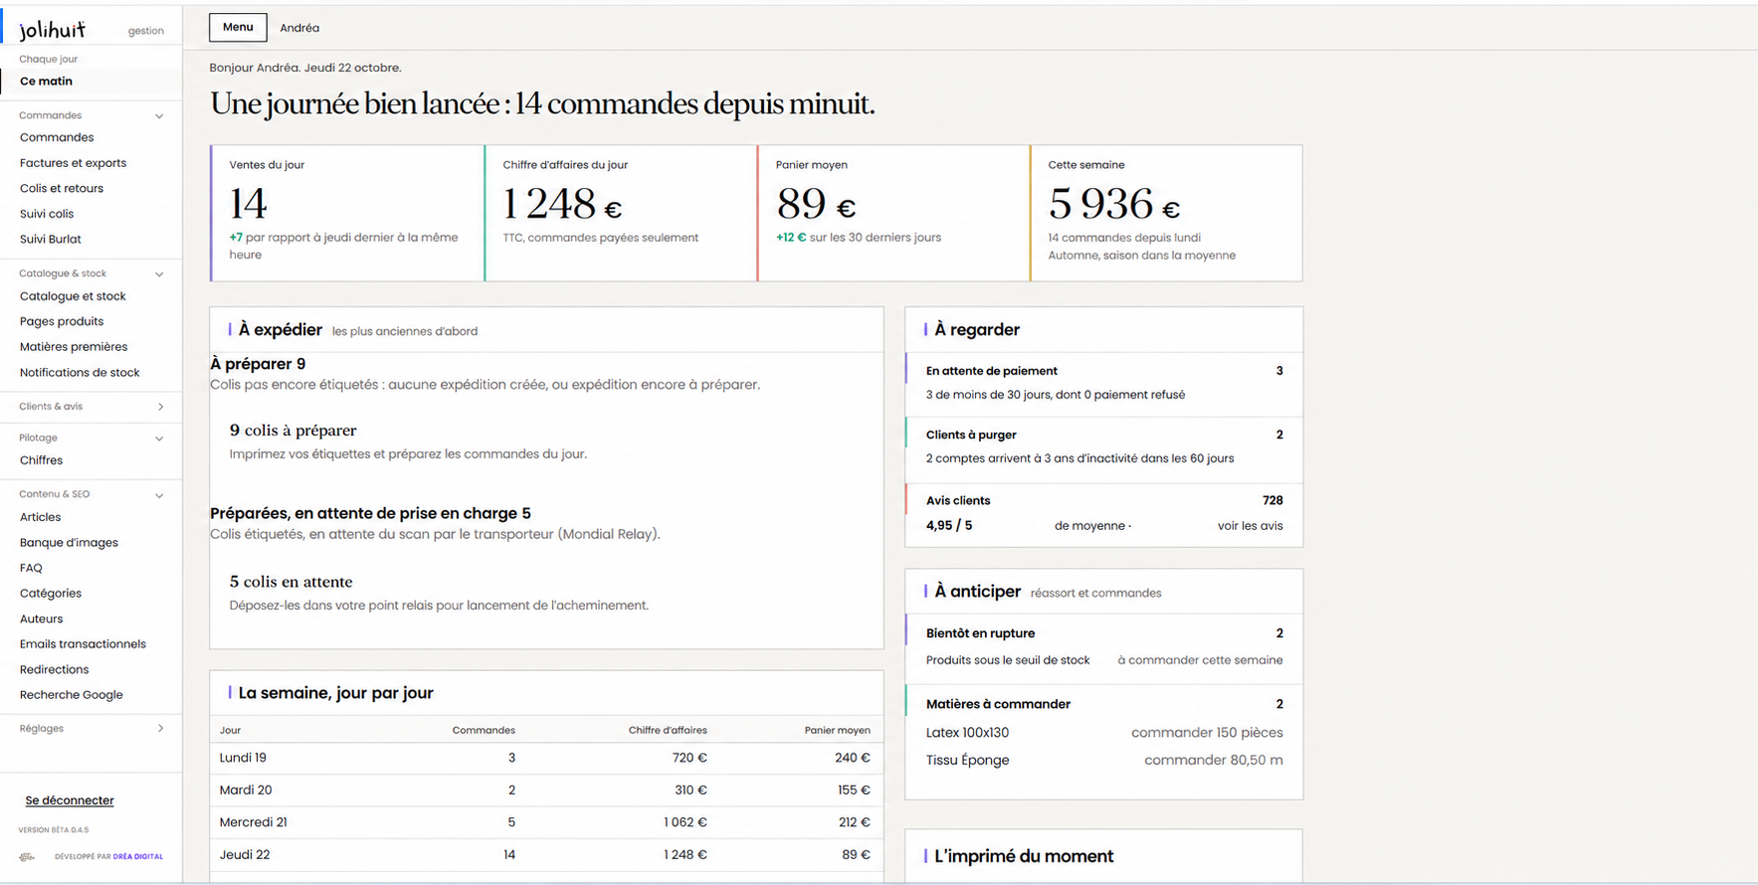Open Recherche Google
The height and width of the screenshot is (885, 1758).
click(x=72, y=695)
